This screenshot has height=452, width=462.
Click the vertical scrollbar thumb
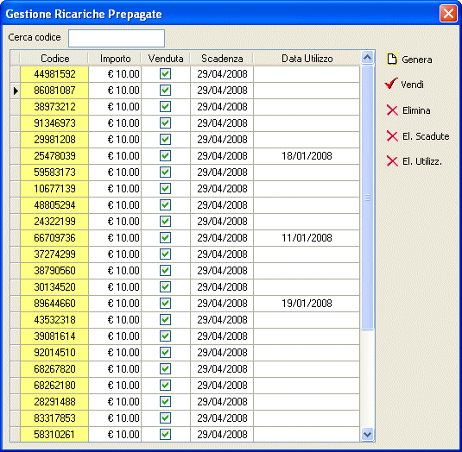pyautogui.click(x=367, y=198)
